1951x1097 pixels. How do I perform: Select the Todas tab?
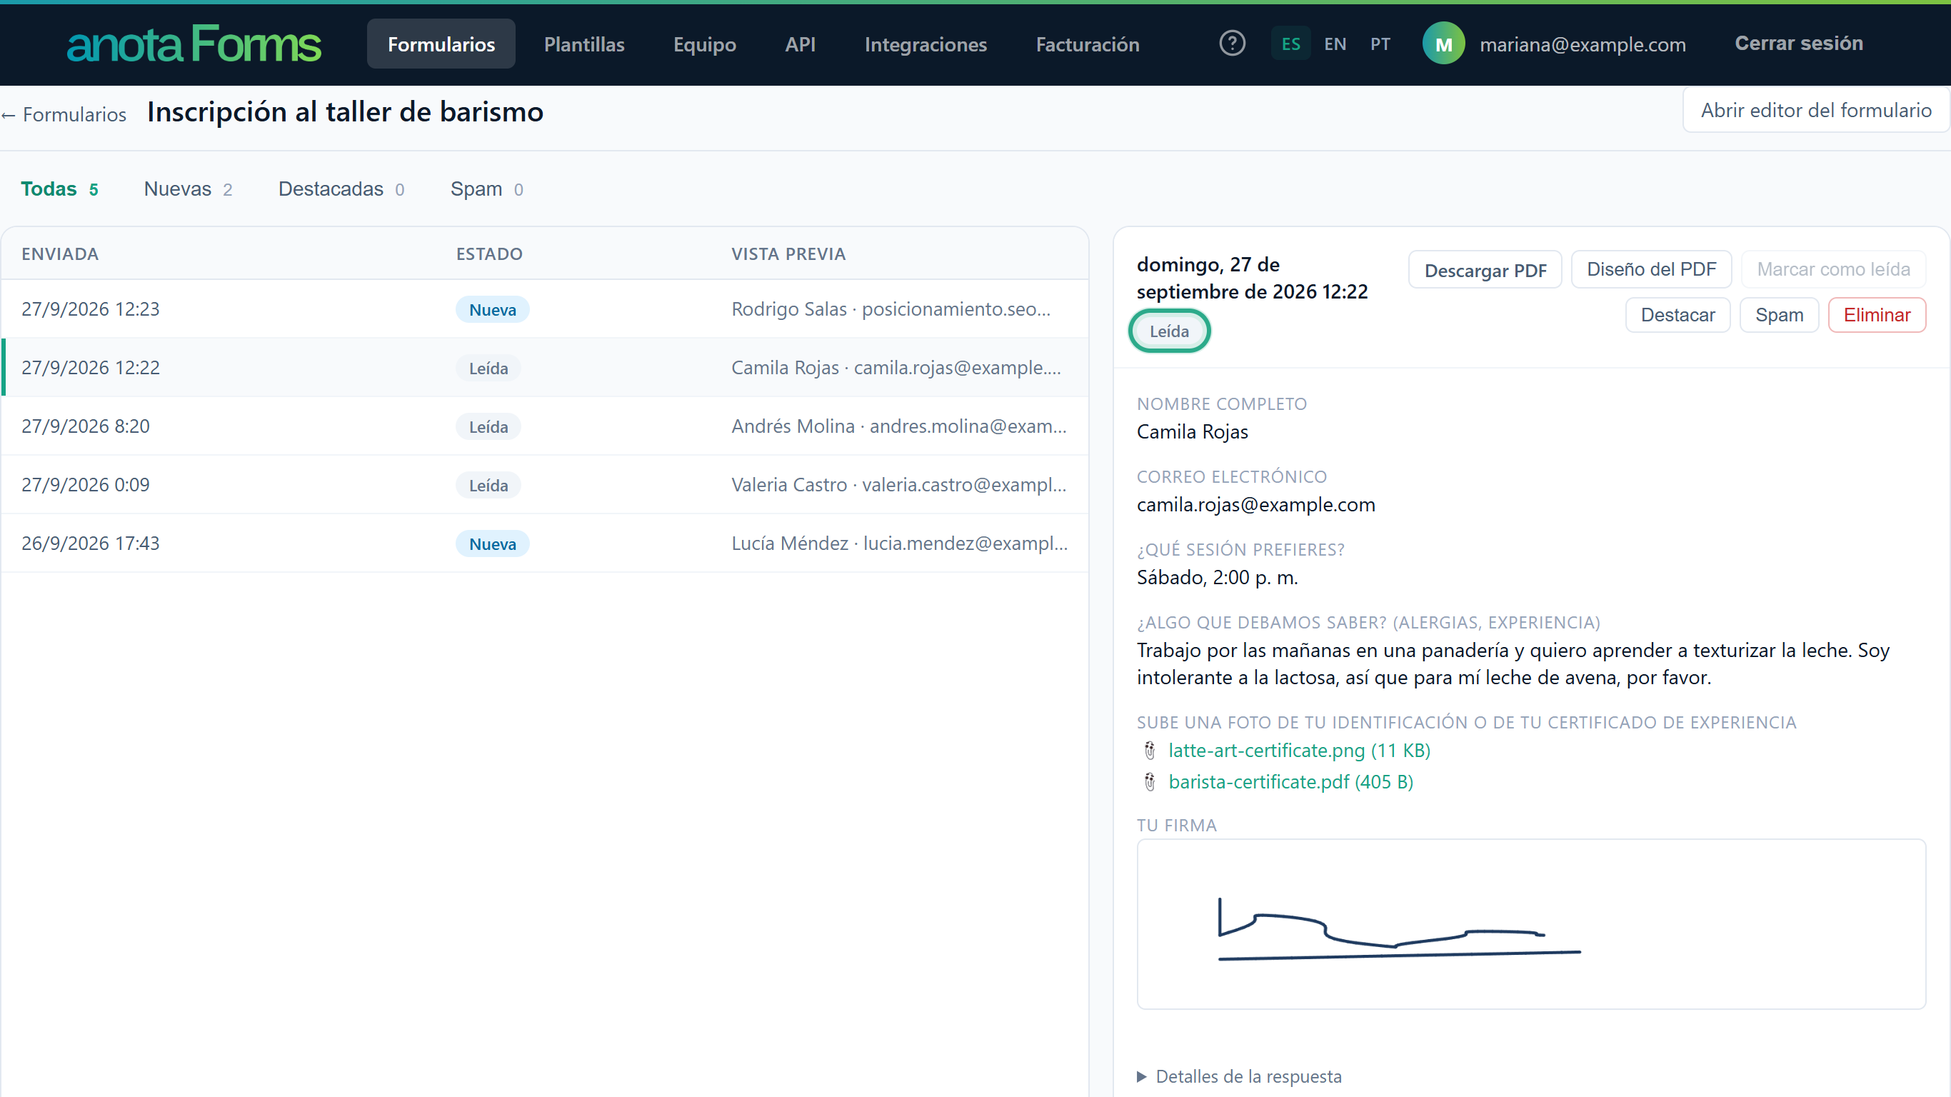(59, 189)
